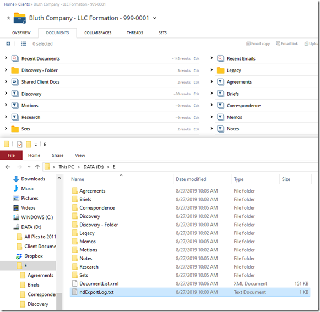This screenshot has height=312, width=320.
Task: Click Email copy button
Action: pyautogui.click(x=258, y=43)
